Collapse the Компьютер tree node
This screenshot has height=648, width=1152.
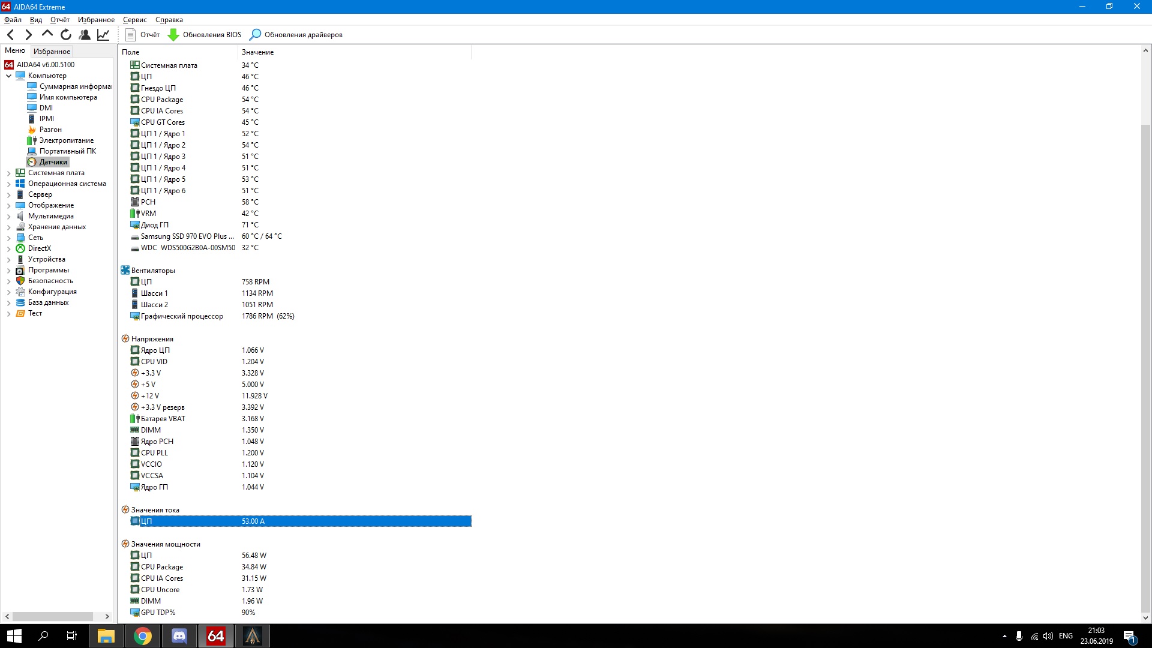click(x=8, y=76)
